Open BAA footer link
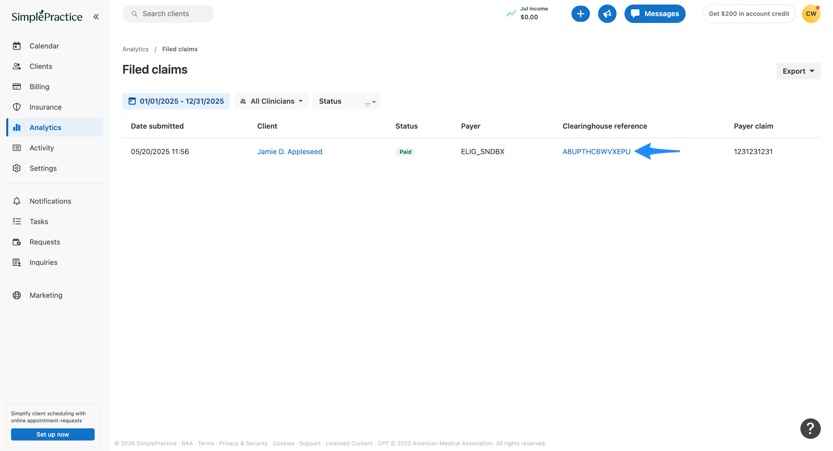This screenshot has height=451, width=833. (x=187, y=443)
